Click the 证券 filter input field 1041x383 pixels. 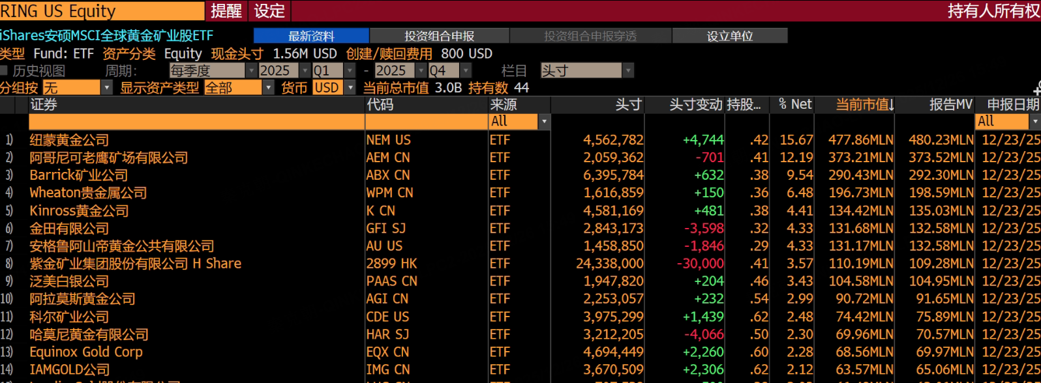[x=196, y=121]
